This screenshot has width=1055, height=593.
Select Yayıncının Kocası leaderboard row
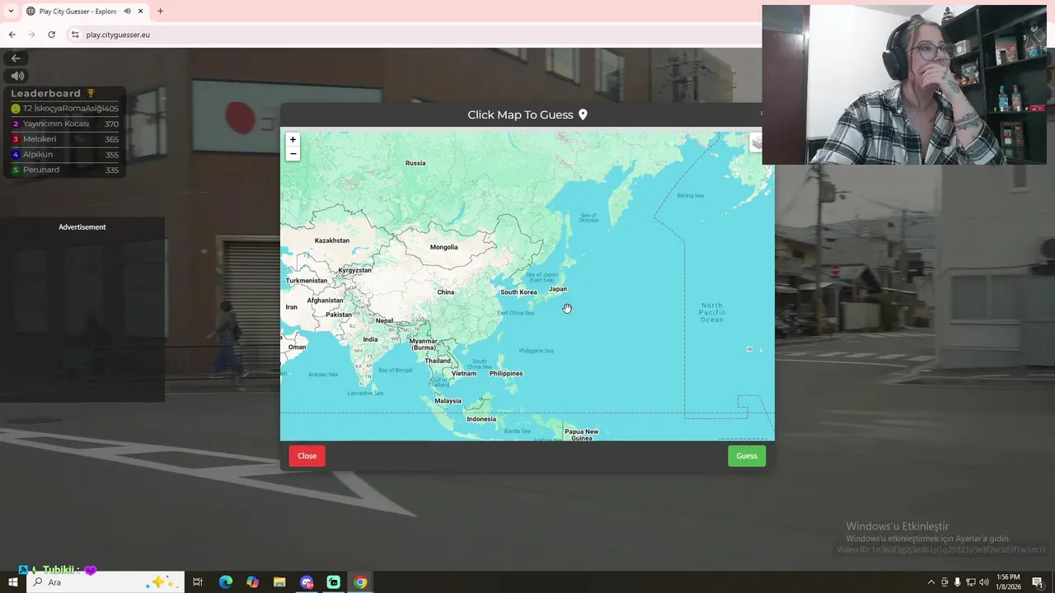pyautogui.click(x=65, y=124)
